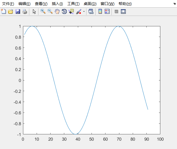The height and width of the screenshot is (149, 177).
Task: Click the y-axis tick label -0.6
Action: coord(17,113)
